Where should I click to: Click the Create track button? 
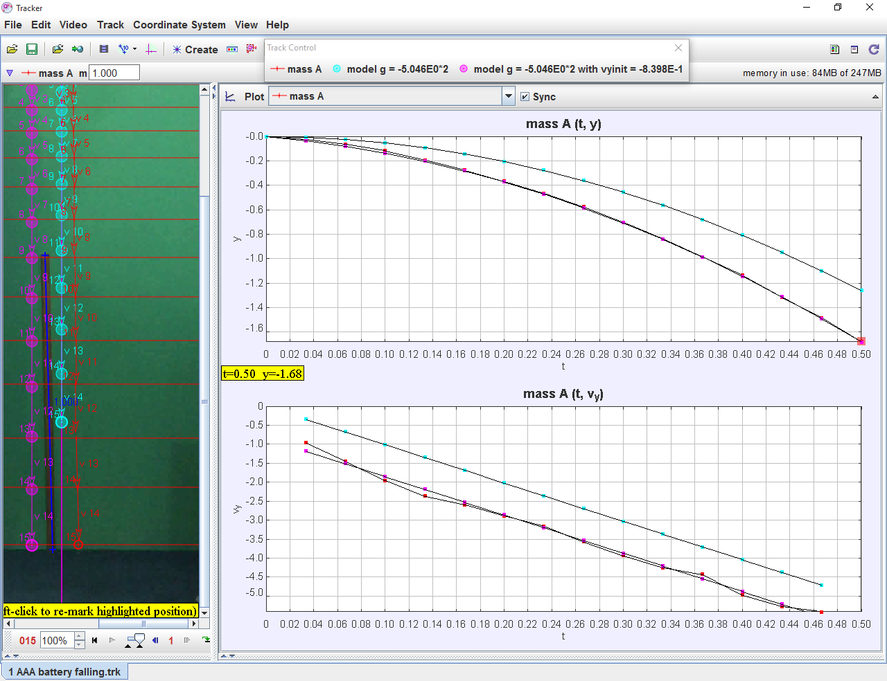point(195,50)
